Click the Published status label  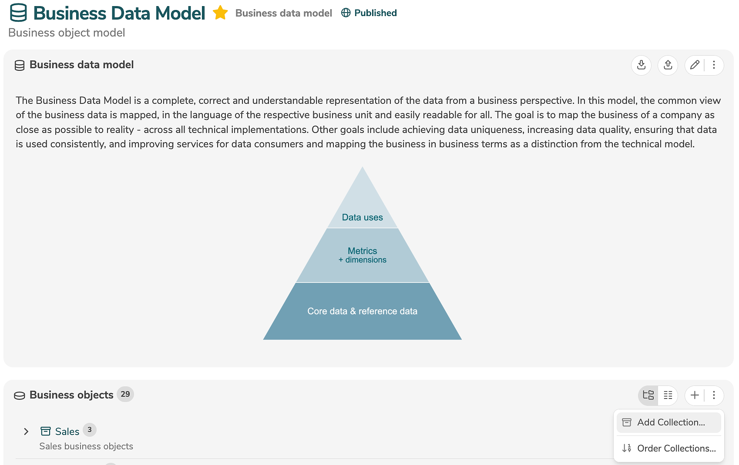[x=375, y=13]
